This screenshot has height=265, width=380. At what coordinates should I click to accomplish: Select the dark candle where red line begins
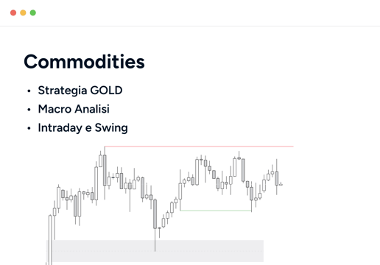[x=105, y=170]
